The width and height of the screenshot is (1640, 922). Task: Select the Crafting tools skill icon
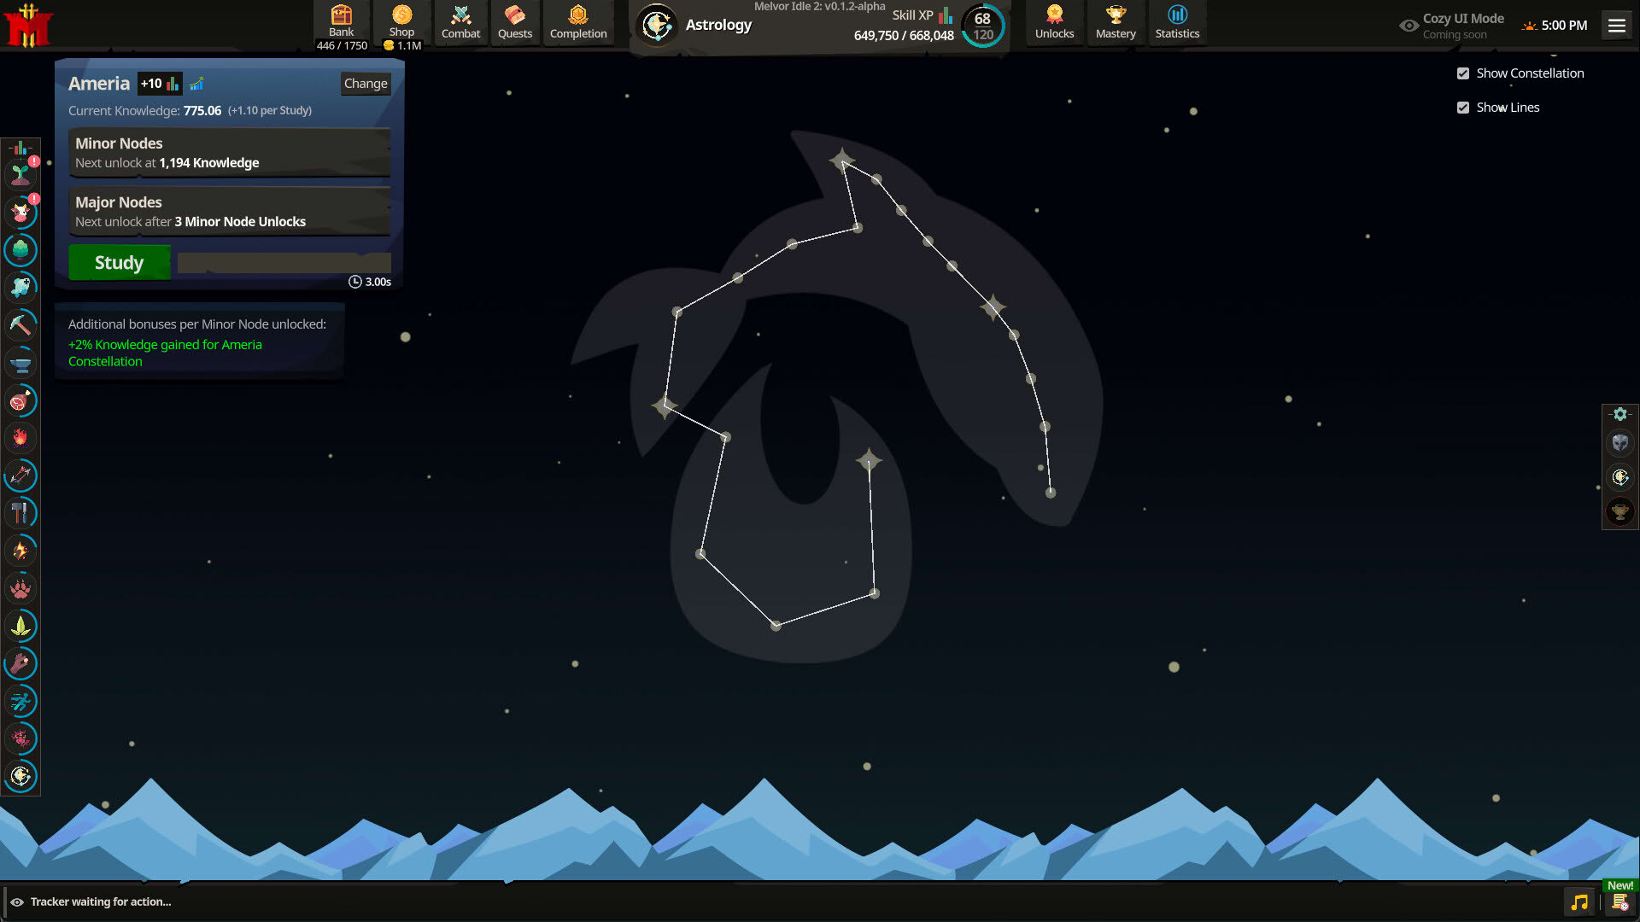click(x=20, y=513)
